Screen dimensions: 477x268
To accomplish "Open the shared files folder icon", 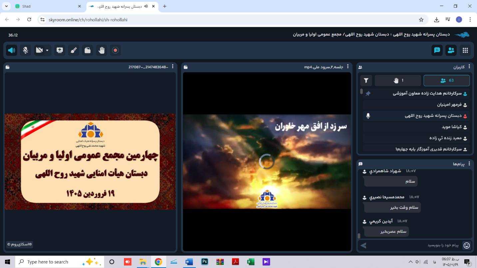I will click(88, 50).
